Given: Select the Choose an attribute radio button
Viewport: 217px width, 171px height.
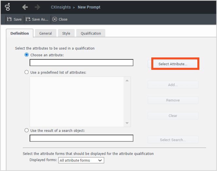Looking at the screenshot, I should [26, 55].
